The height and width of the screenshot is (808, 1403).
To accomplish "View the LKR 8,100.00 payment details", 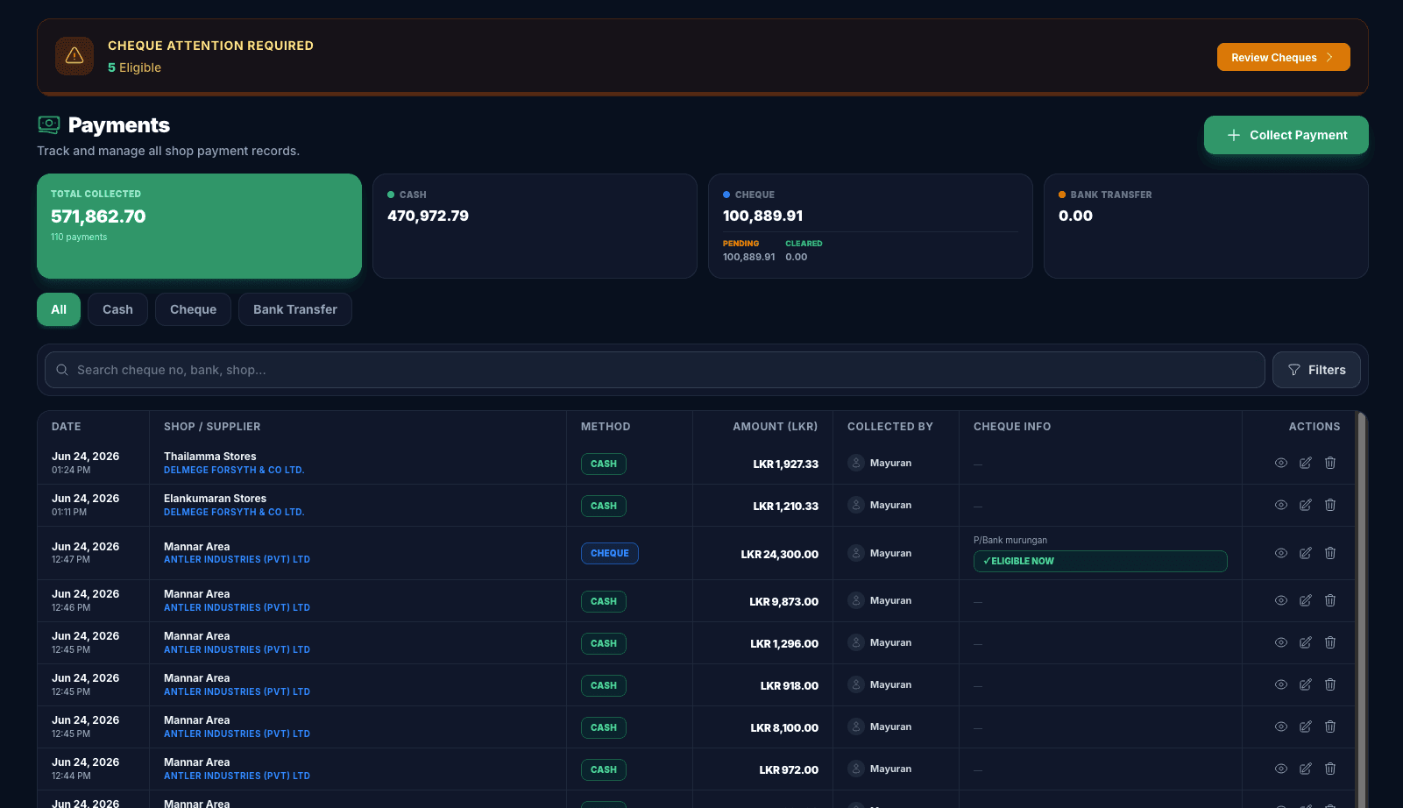I will click(x=1281, y=726).
